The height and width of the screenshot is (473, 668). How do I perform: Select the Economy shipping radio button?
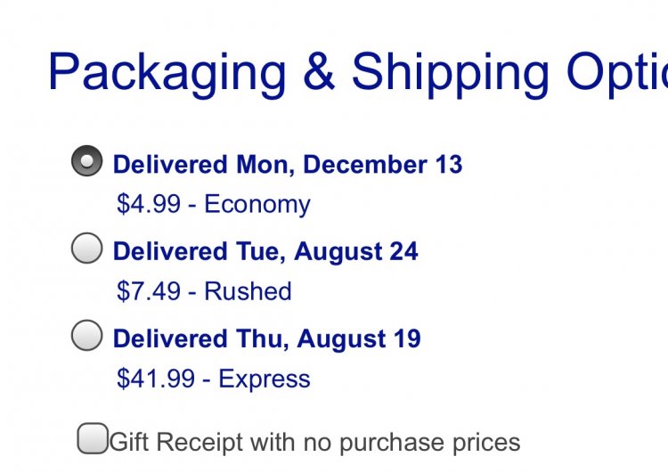click(x=87, y=160)
